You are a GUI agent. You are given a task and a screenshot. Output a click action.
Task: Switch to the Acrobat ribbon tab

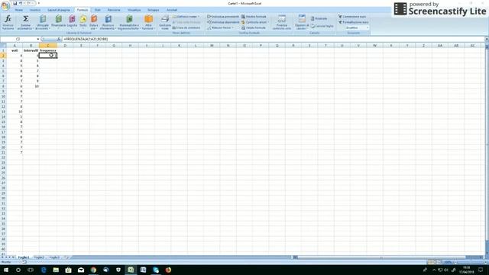pyautogui.click(x=171, y=10)
